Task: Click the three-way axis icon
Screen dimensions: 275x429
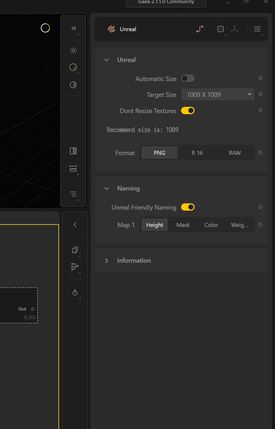Action: click(234, 29)
